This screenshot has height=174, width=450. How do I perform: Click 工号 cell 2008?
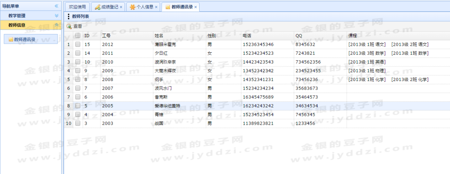click(107, 80)
